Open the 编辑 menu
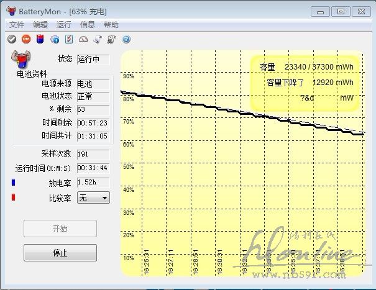The width and height of the screenshot is (376, 290). click(40, 24)
